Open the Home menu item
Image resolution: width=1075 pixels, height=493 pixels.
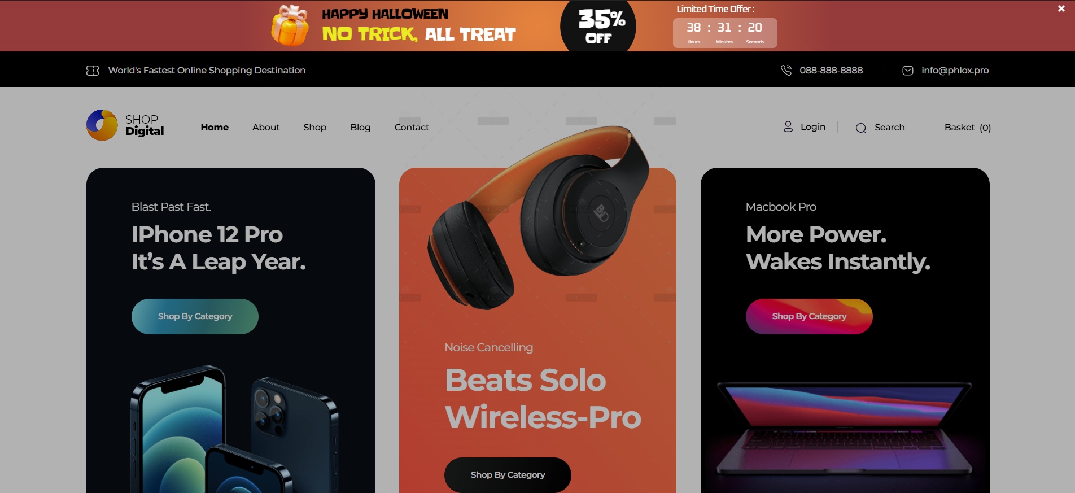click(215, 127)
